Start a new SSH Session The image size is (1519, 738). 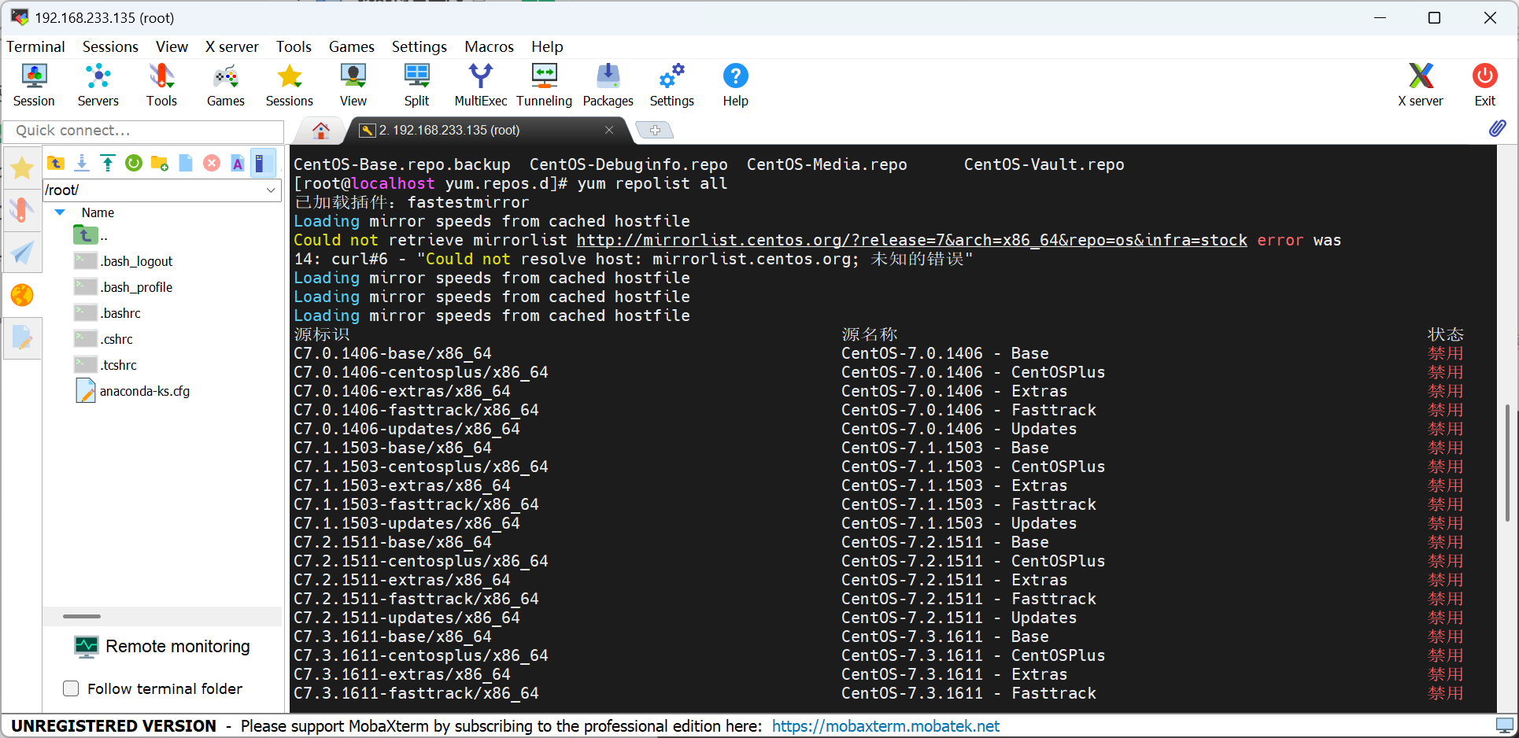pyautogui.click(x=34, y=84)
